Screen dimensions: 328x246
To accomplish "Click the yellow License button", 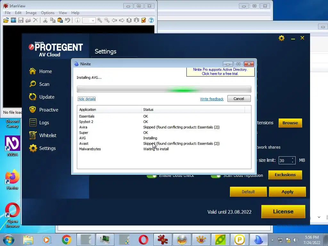I will tap(283, 211).
